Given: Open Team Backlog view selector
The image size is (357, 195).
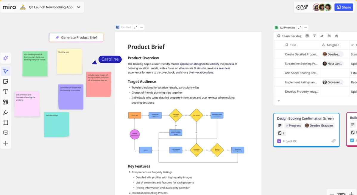Looking at the screenshot, I should point(289,36).
